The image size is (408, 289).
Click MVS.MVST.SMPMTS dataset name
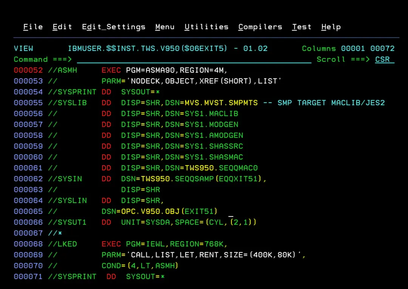point(221,103)
